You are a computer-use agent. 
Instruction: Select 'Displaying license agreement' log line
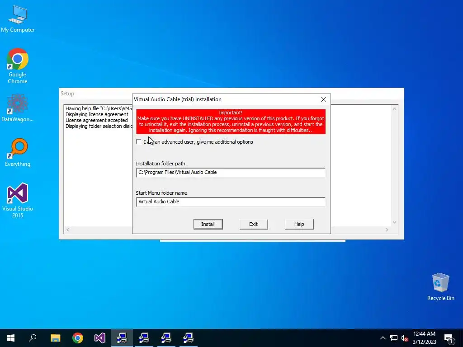click(x=97, y=114)
